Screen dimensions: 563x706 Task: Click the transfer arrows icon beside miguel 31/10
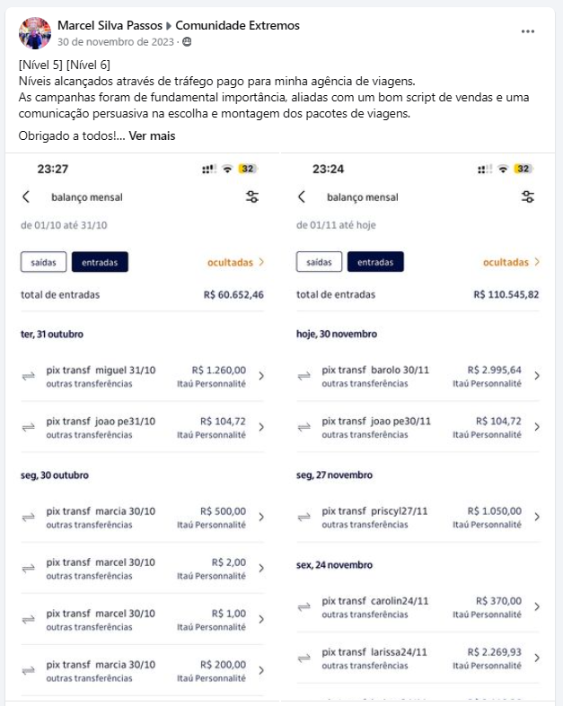(29, 376)
